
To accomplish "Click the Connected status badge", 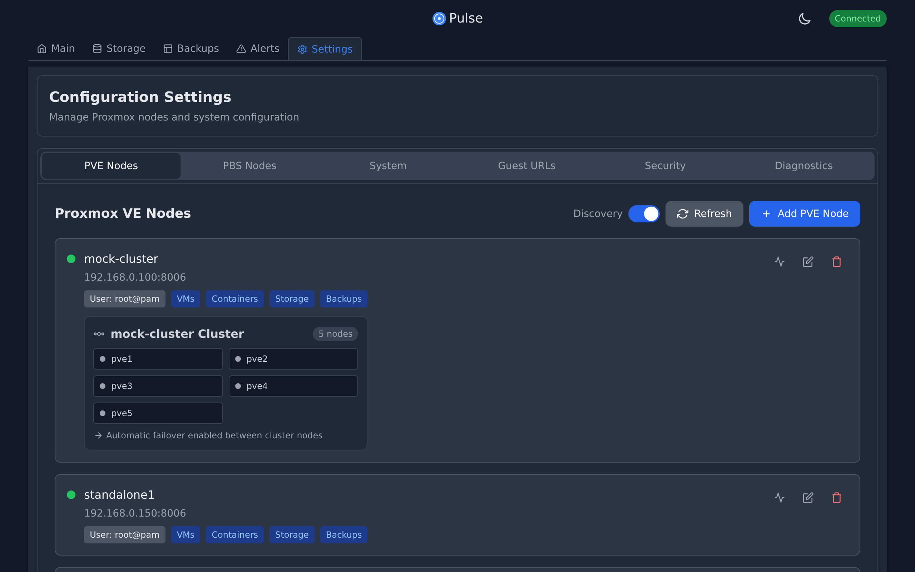I will [857, 19].
